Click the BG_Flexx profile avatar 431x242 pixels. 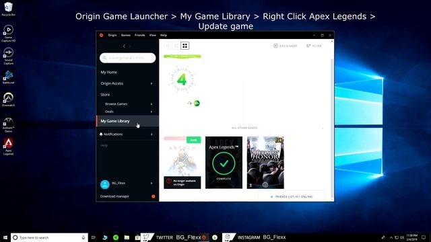(105, 184)
